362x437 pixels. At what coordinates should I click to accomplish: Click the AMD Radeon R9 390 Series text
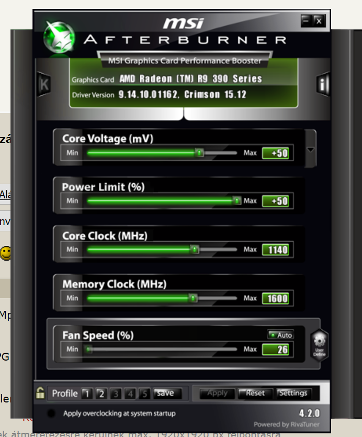click(x=191, y=79)
